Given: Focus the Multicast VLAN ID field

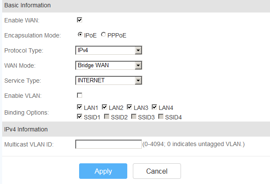Looking at the screenshot, I should [x=108, y=144].
